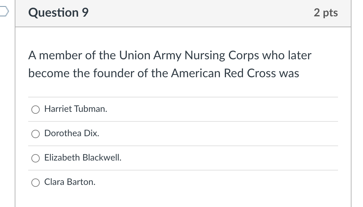Click the 'Harriet Tubman.' answer label

tap(76, 109)
